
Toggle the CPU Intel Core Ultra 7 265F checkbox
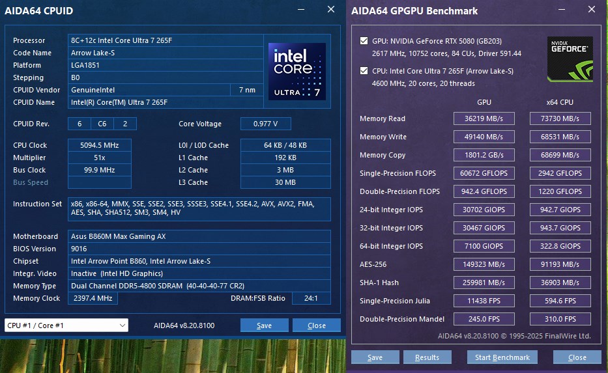(364, 71)
